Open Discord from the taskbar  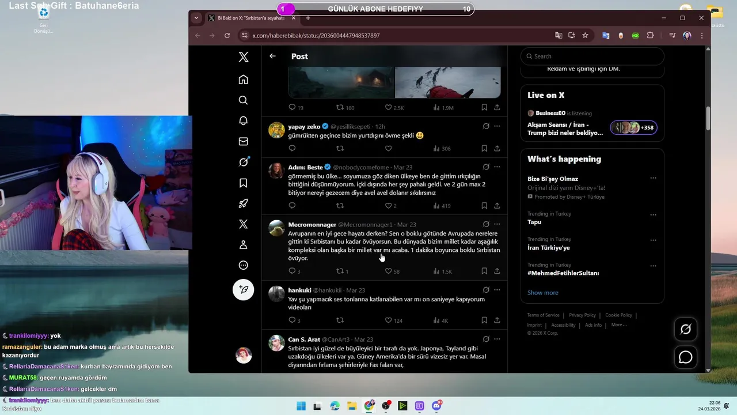point(437,406)
